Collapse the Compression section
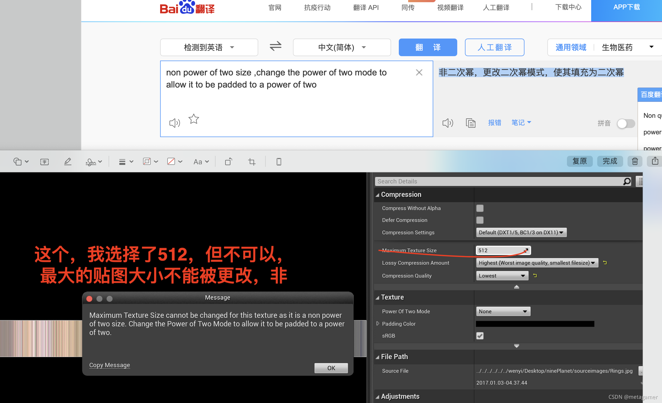Image resolution: width=662 pixels, height=403 pixels. click(x=377, y=195)
